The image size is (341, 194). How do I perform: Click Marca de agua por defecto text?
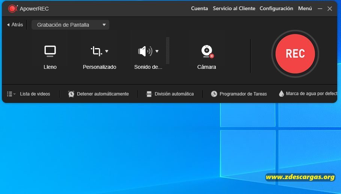point(312,94)
